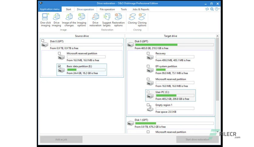The width and height of the screenshot is (254, 147).
Task: Run One-click imaging
Action: (x=46, y=20)
